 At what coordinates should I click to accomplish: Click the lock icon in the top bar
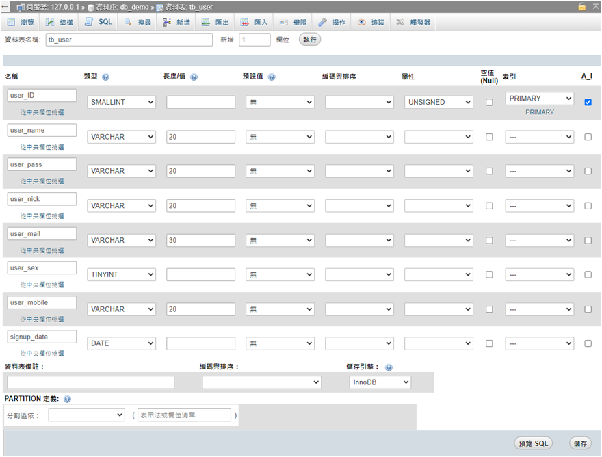click(582, 7)
